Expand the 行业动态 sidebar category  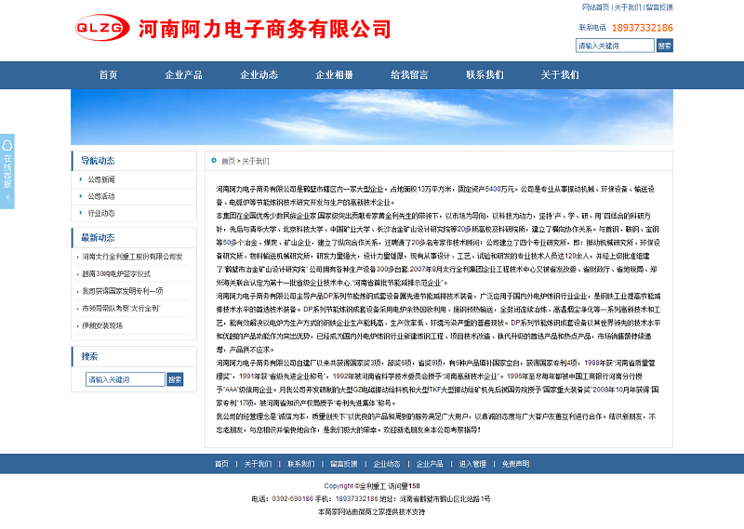tap(101, 213)
